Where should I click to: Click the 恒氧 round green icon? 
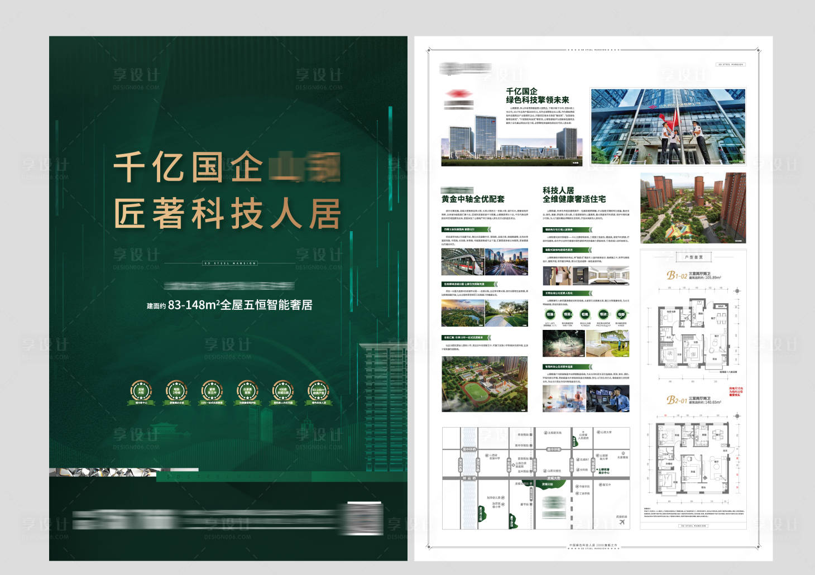(585, 314)
